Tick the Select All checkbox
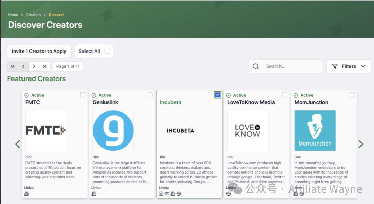The width and height of the screenshot is (374, 204). [x=107, y=52]
